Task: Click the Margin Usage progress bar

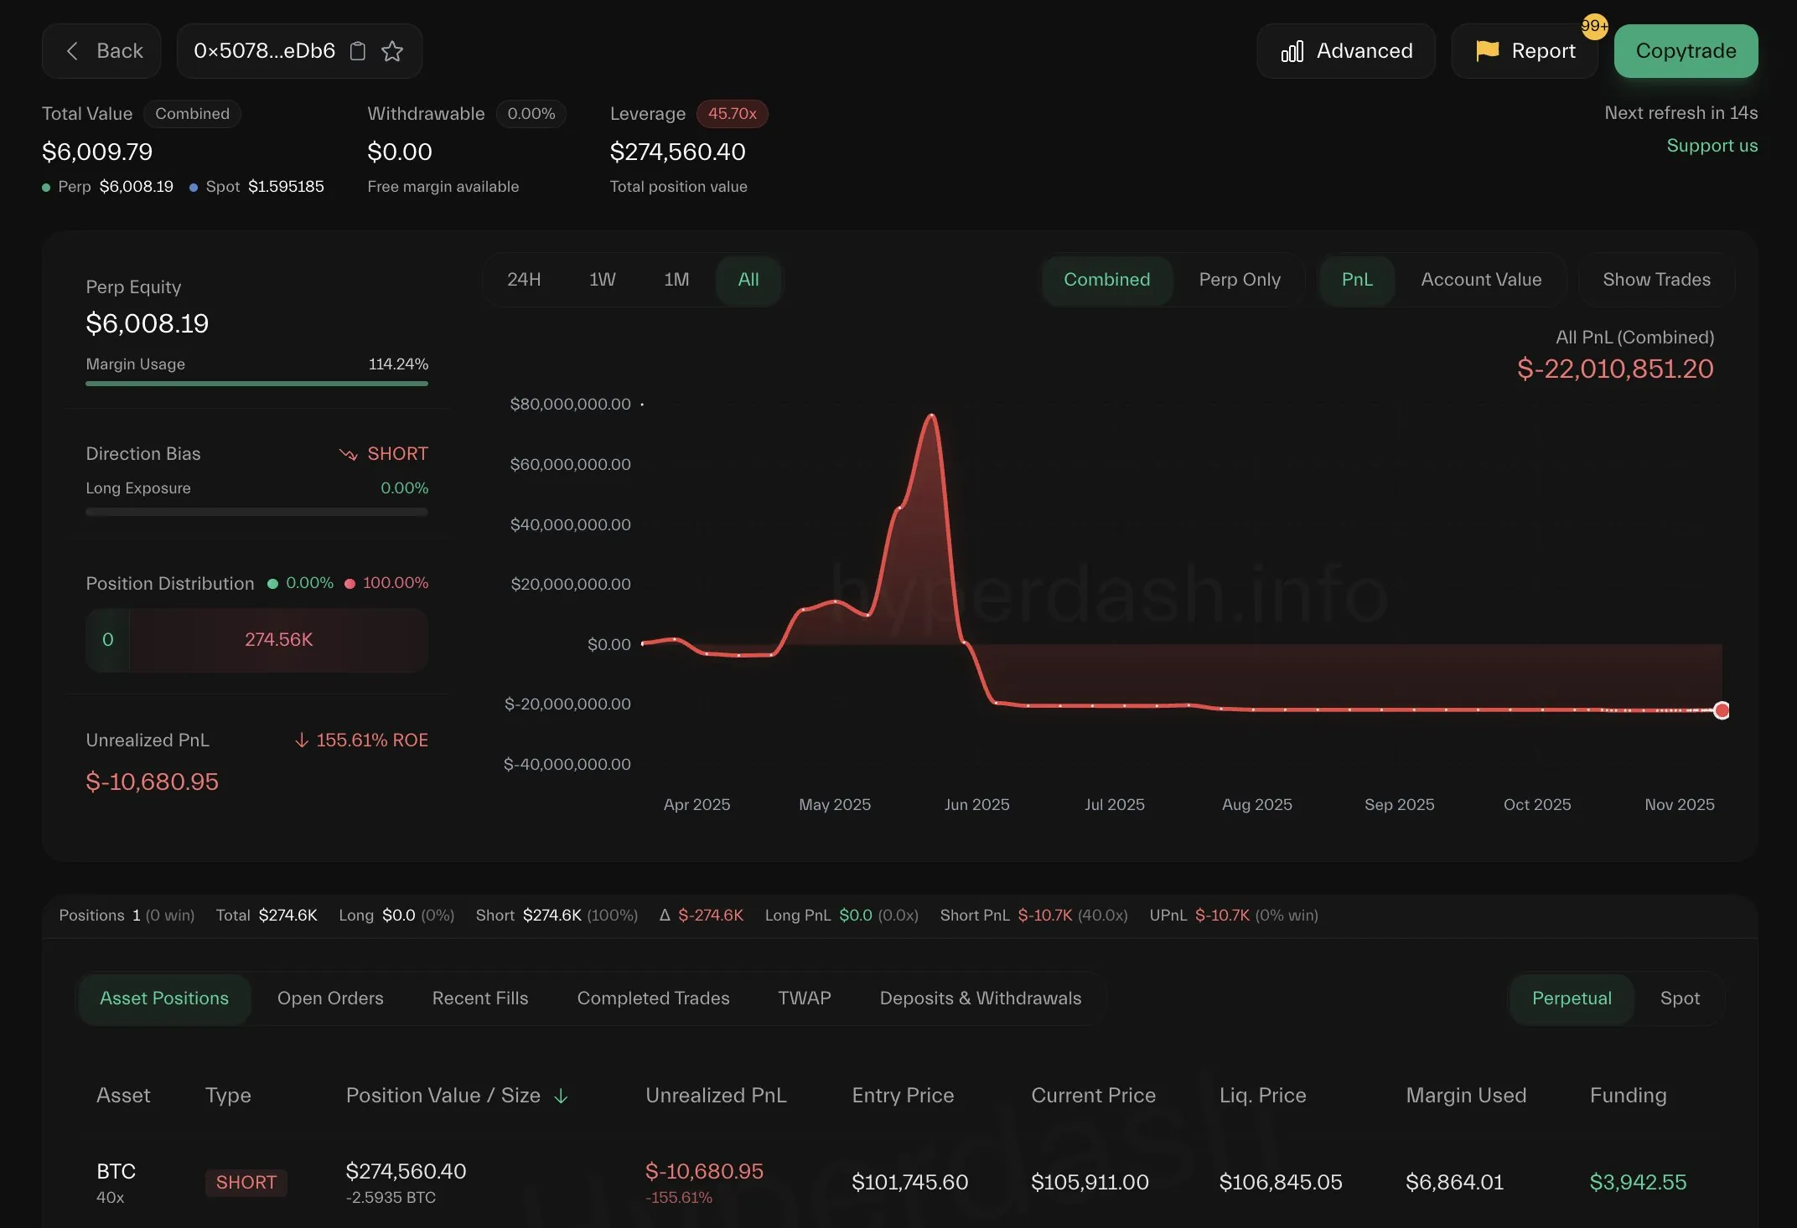Action: point(256,384)
